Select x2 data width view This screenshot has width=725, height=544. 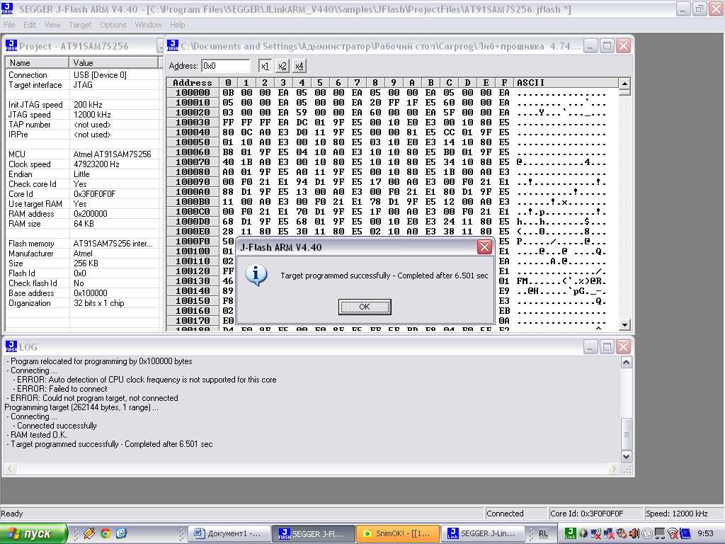[282, 66]
